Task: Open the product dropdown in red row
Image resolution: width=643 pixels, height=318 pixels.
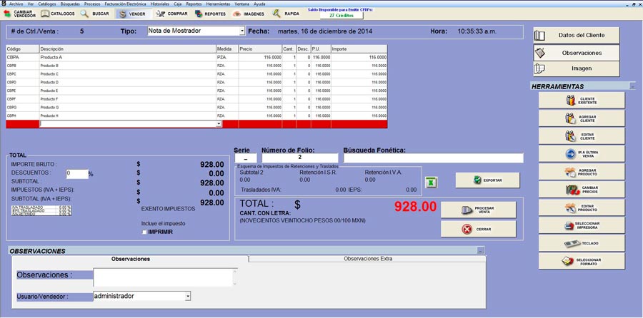Action: pyautogui.click(x=219, y=124)
